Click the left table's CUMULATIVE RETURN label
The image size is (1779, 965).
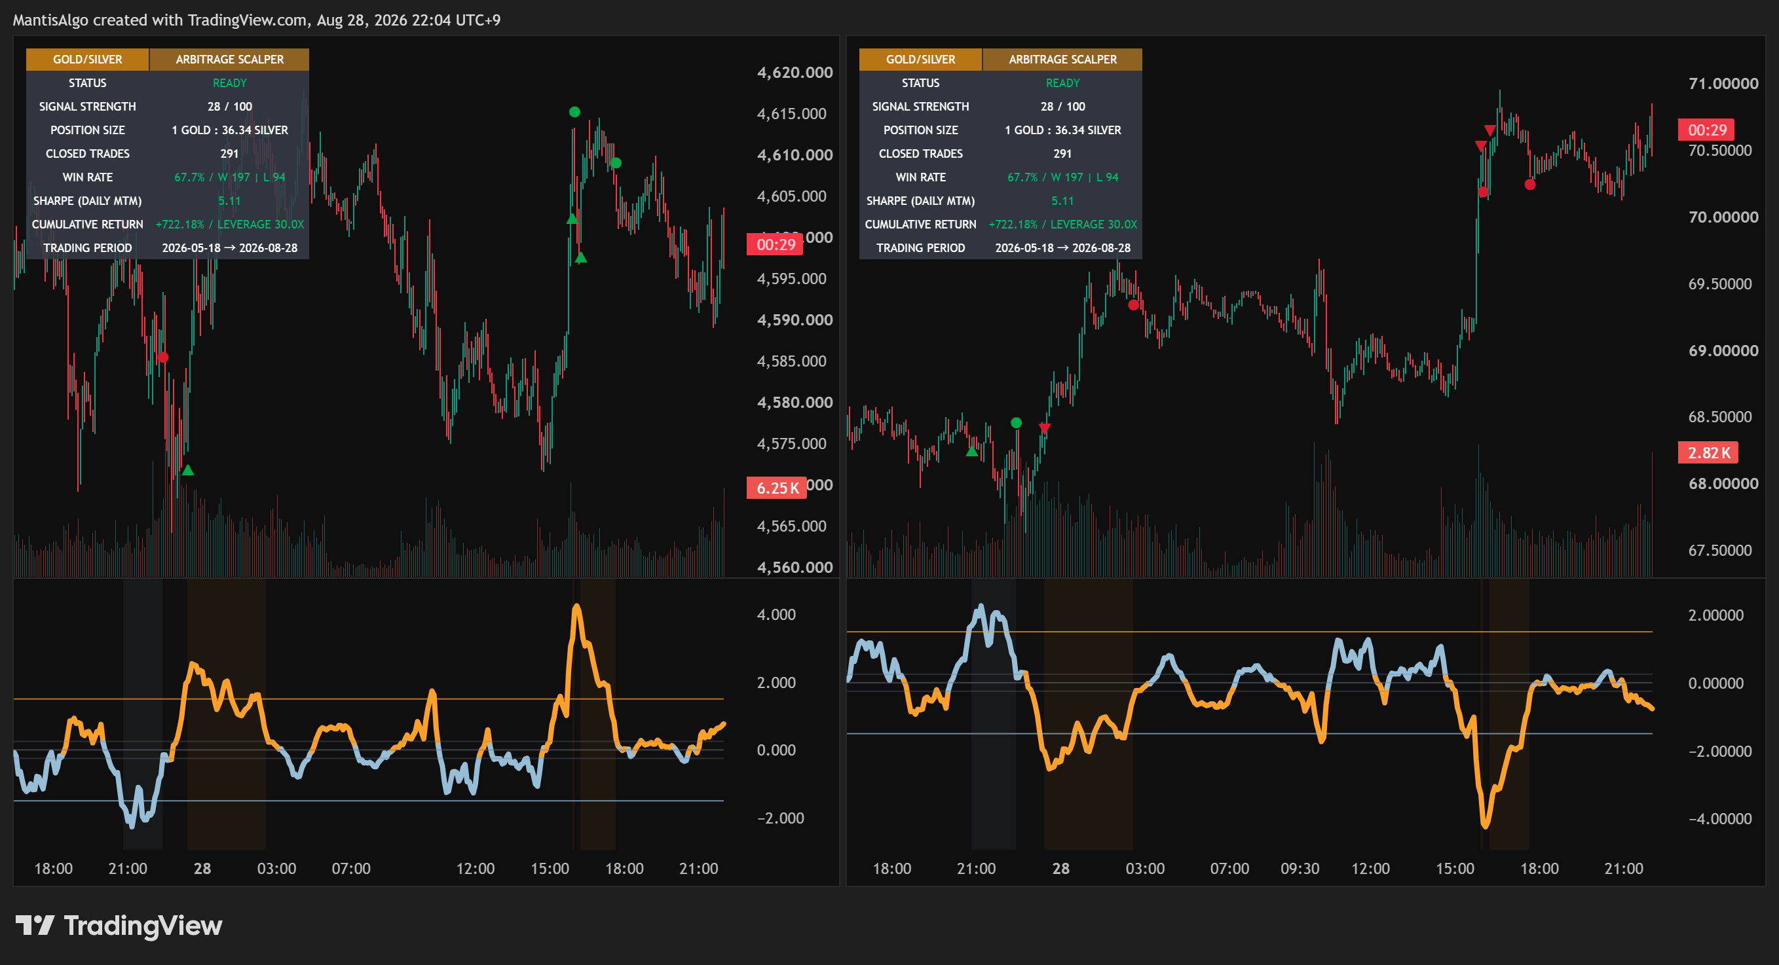[88, 225]
